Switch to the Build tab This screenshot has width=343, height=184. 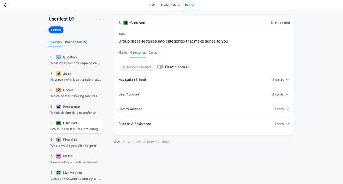pyautogui.click(x=152, y=5)
